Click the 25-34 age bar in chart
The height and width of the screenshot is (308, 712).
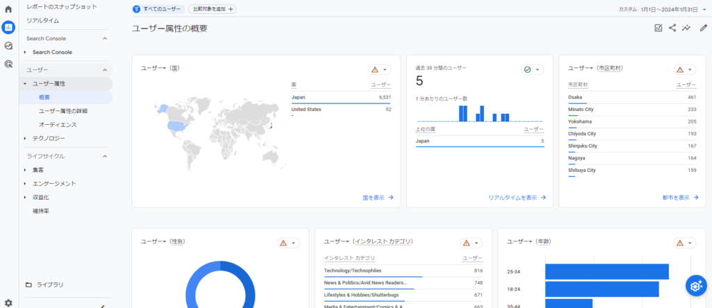[x=606, y=271]
